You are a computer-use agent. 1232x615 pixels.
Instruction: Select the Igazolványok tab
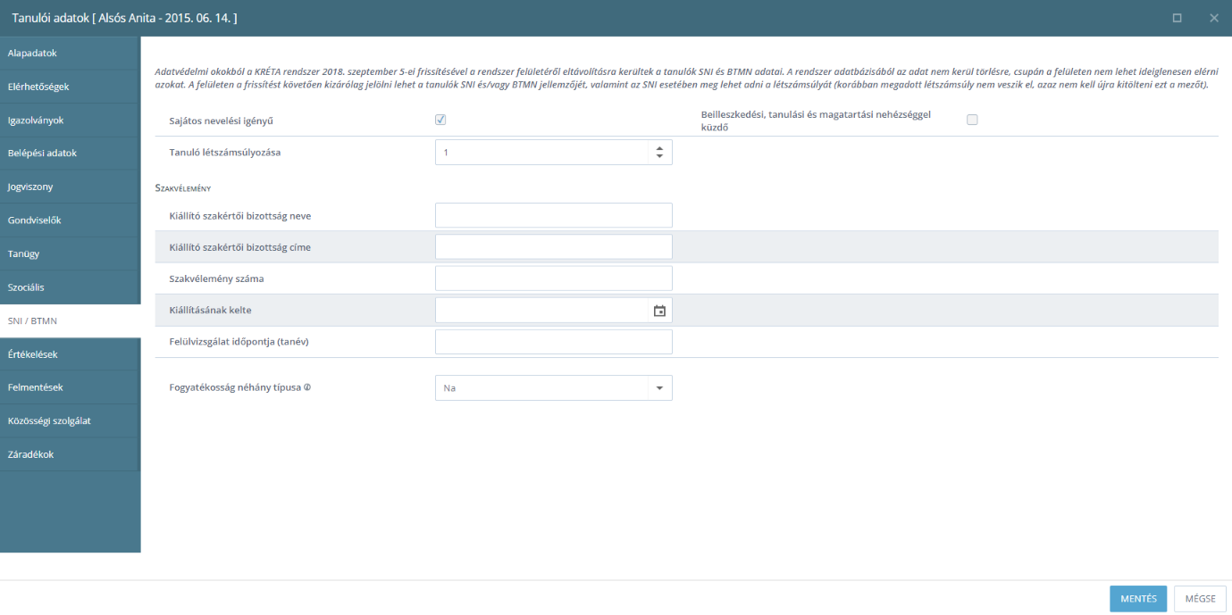(x=71, y=121)
